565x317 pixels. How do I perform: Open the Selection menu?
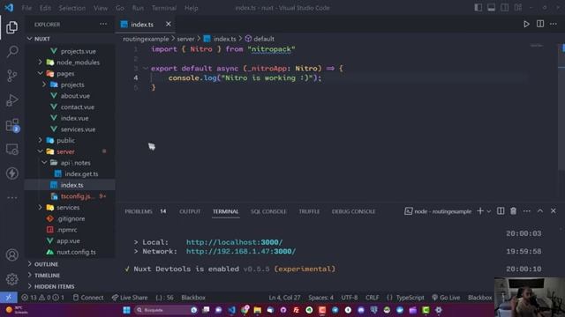coord(72,8)
